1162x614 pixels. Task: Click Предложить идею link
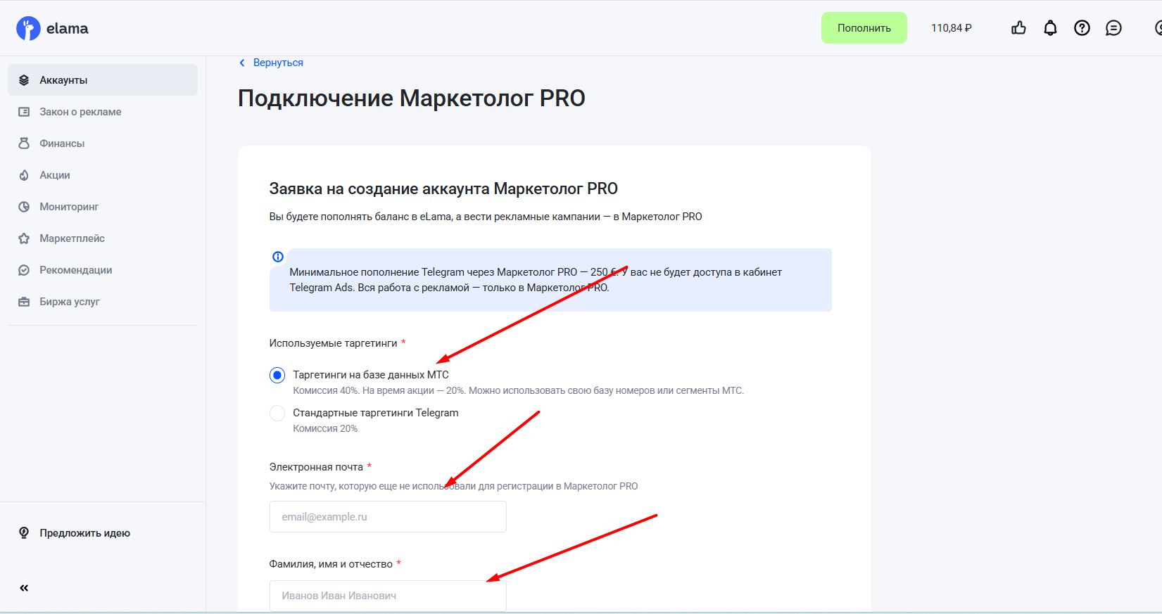pyautogui.click(x=84, y=533)
